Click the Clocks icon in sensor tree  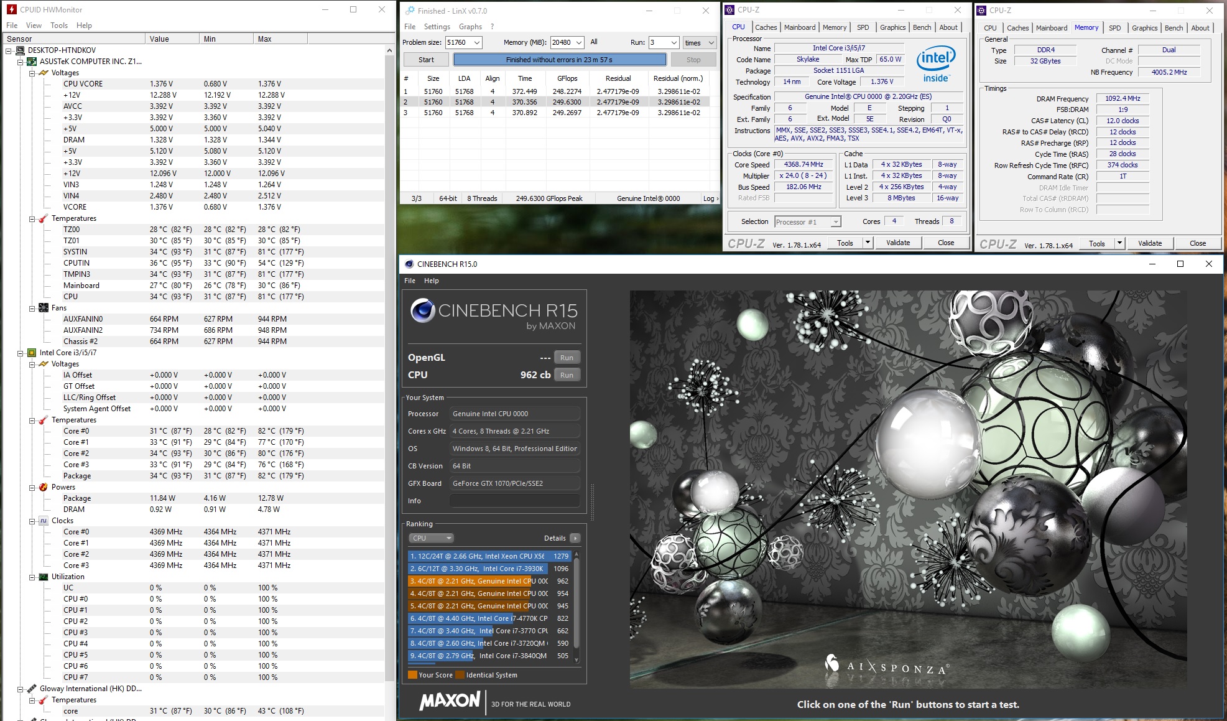tap(44, 521)
